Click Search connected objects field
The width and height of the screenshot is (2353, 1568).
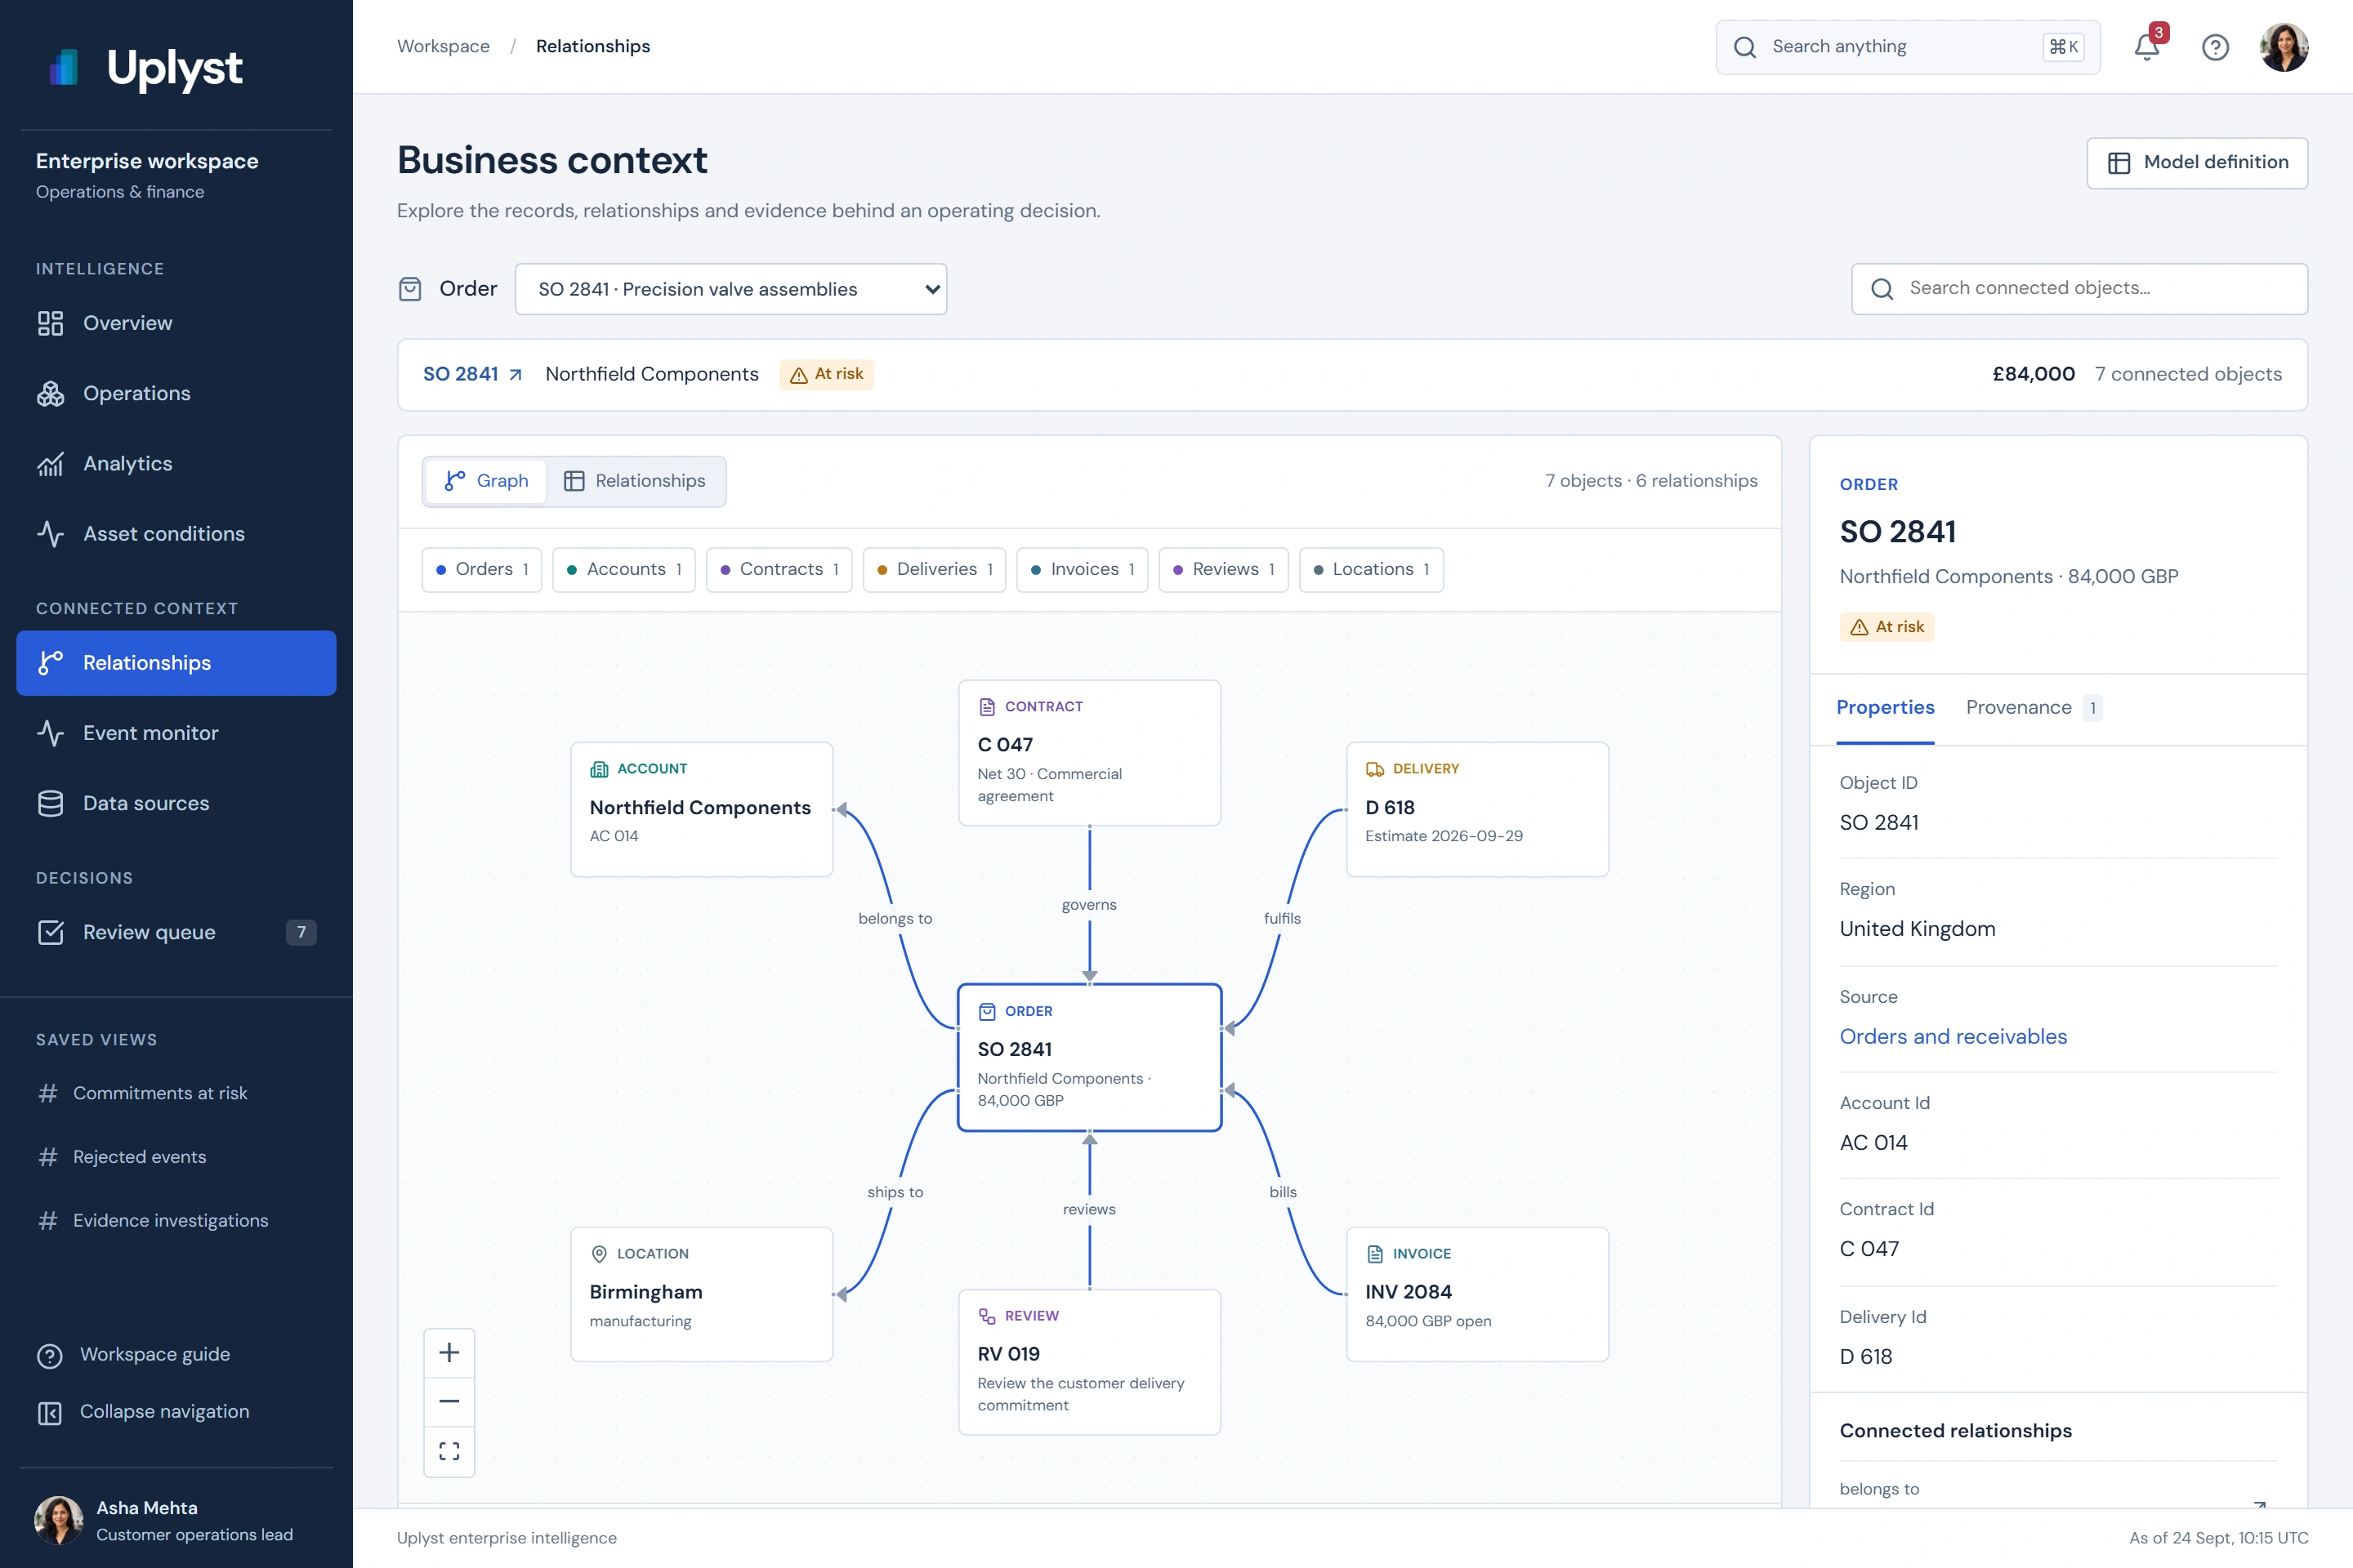click(x=2078, y=289)
